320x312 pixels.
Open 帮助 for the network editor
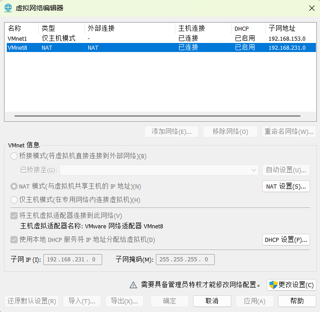pyautogui.click(x=297, y=301)
